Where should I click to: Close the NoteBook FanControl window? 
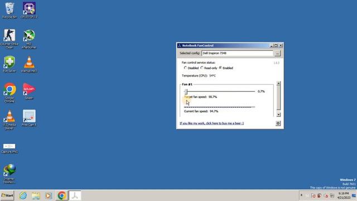click(x=281, y=46)
